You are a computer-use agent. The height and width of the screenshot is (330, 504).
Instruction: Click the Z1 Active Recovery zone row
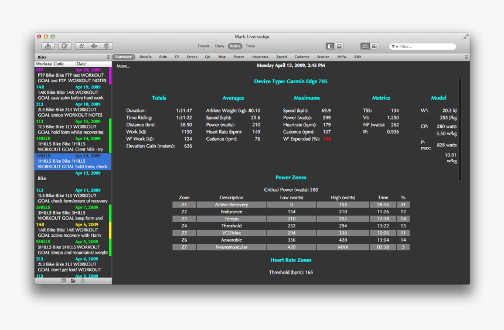point(291,205)
